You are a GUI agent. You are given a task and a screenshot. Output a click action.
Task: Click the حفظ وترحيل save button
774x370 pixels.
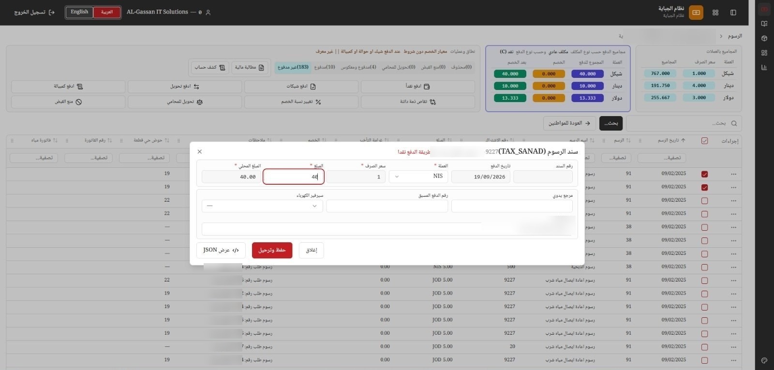coord(272,250)
